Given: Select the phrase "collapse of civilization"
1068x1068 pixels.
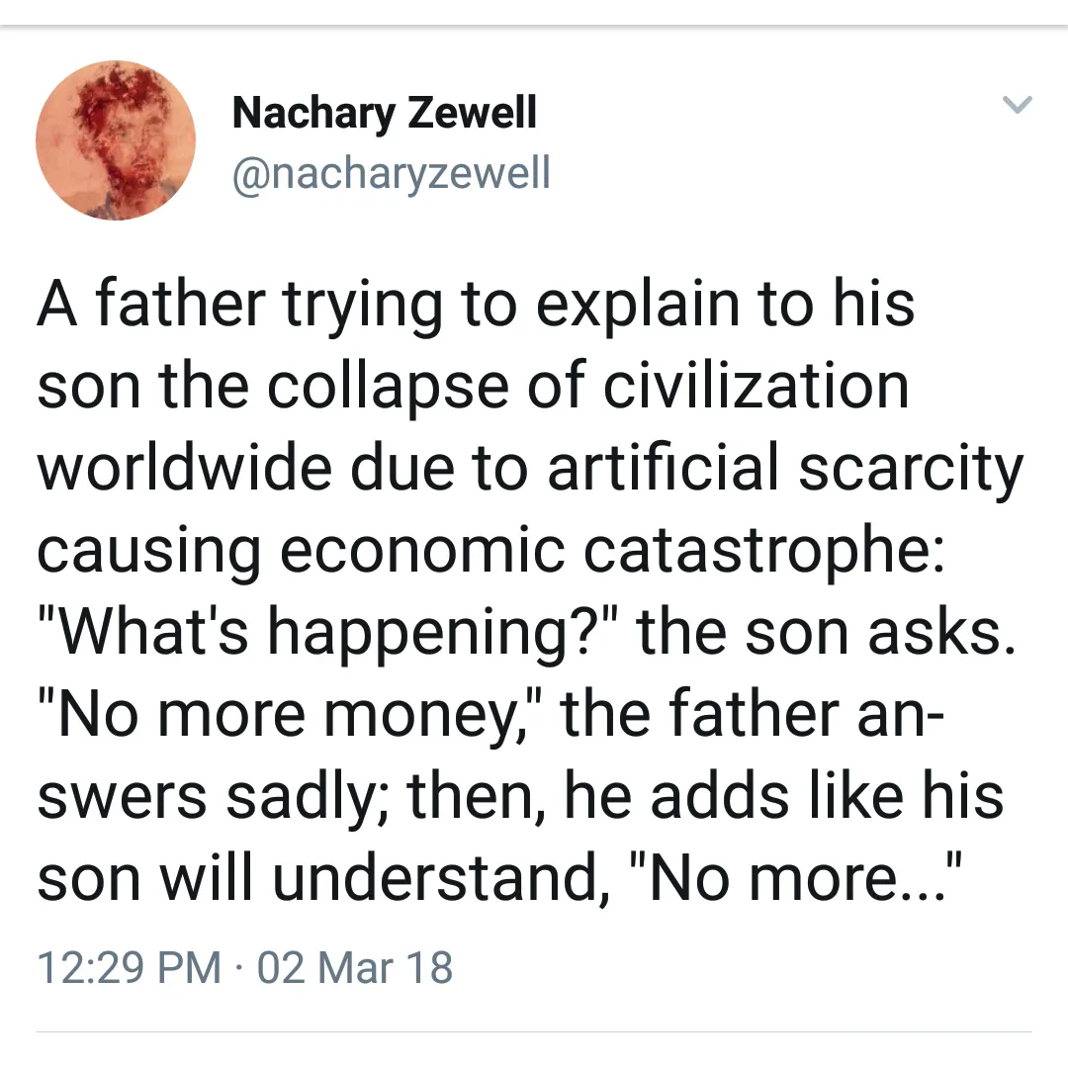Looking at the screenshot, I should [587, 387].
